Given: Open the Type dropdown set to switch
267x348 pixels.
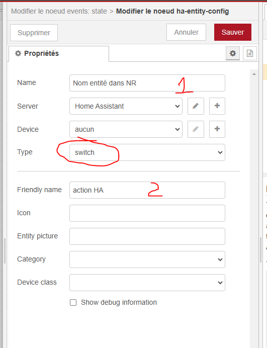Looking at the screenshot, I should (147, 152).
